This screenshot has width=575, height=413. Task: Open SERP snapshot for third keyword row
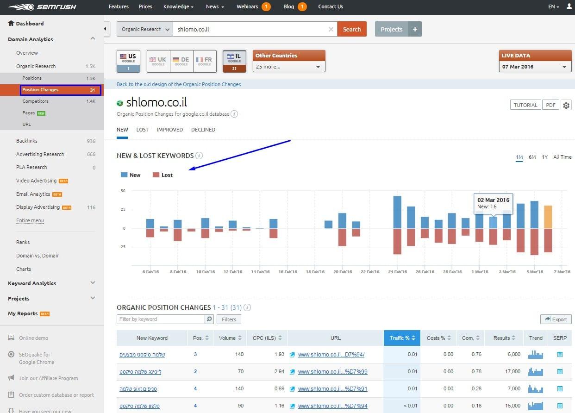click(560, 389)
